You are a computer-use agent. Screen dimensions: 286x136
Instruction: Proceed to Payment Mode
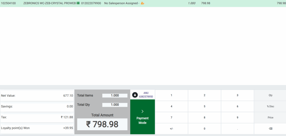click(142, 117)
